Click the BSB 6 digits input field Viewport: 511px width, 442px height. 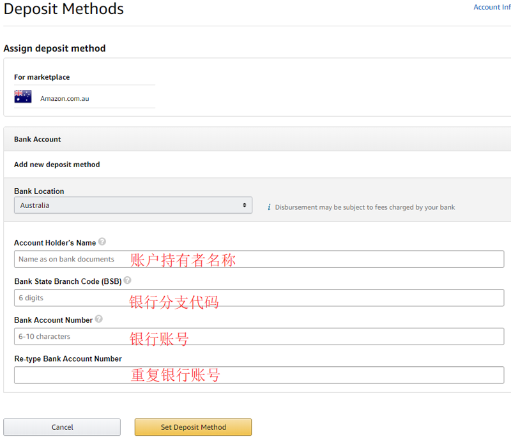click(x=259, y=298)
